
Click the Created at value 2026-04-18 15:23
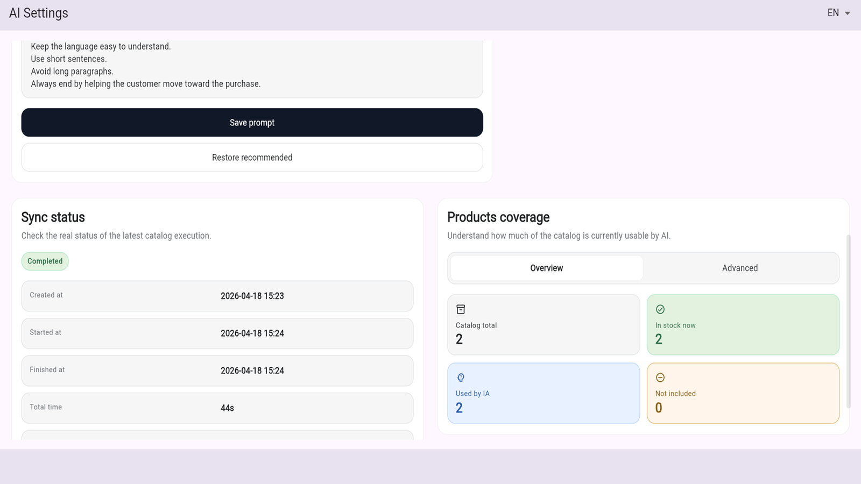pos(252,296)
